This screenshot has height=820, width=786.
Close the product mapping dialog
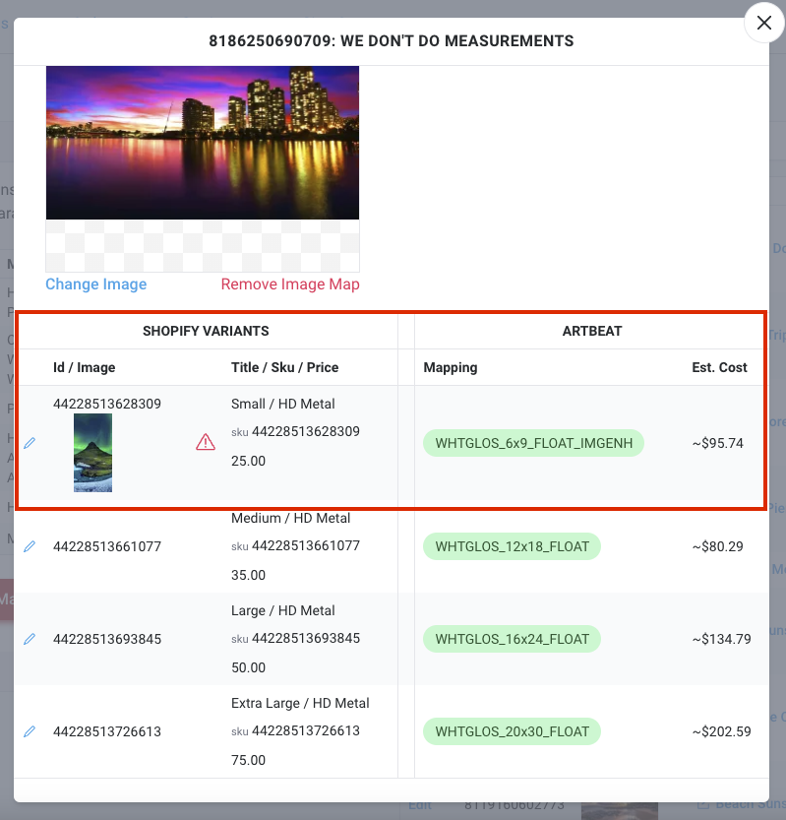coord(764,23)
